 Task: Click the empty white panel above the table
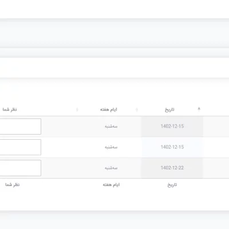pyautogui.click(x=114, y=68)
